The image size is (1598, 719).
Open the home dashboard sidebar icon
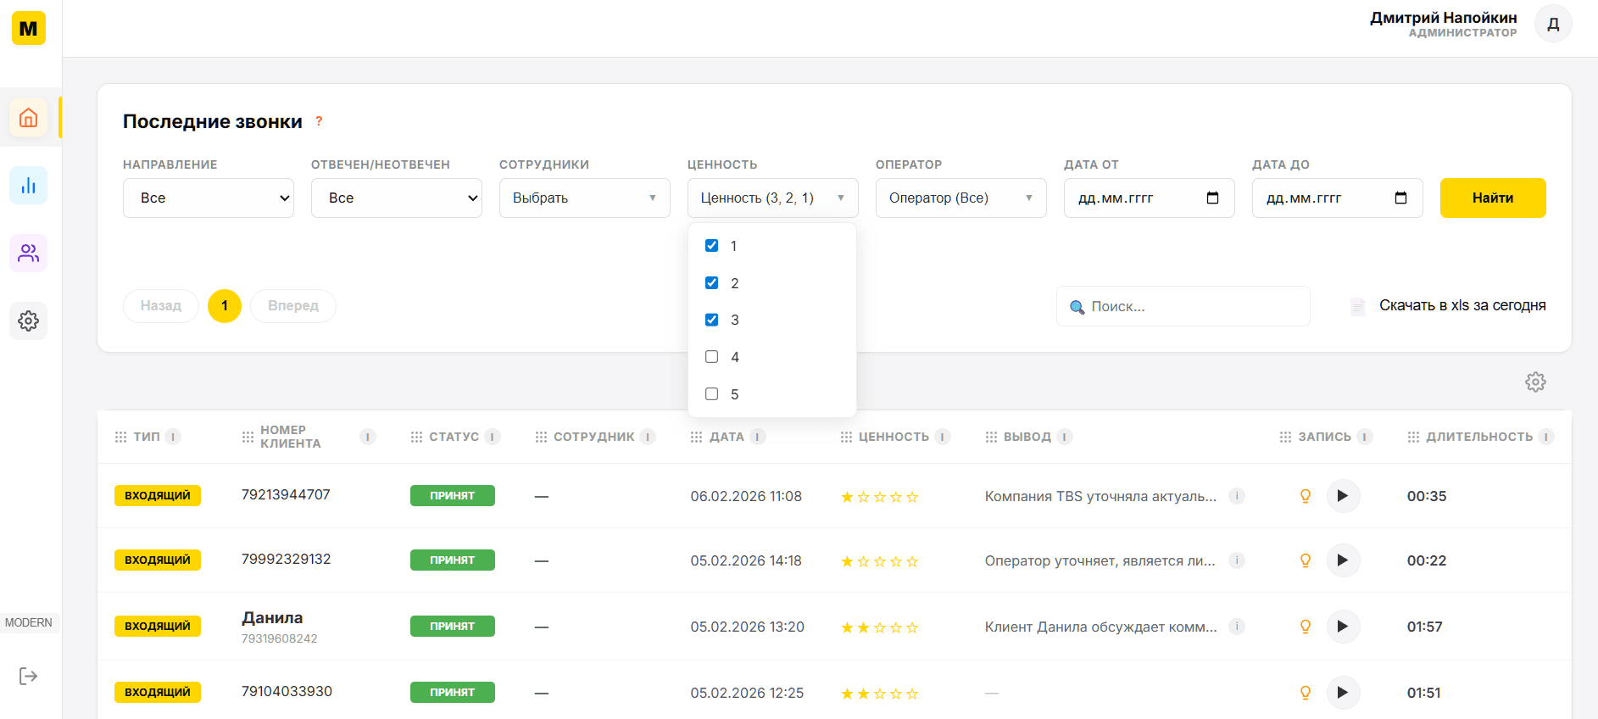28,117
